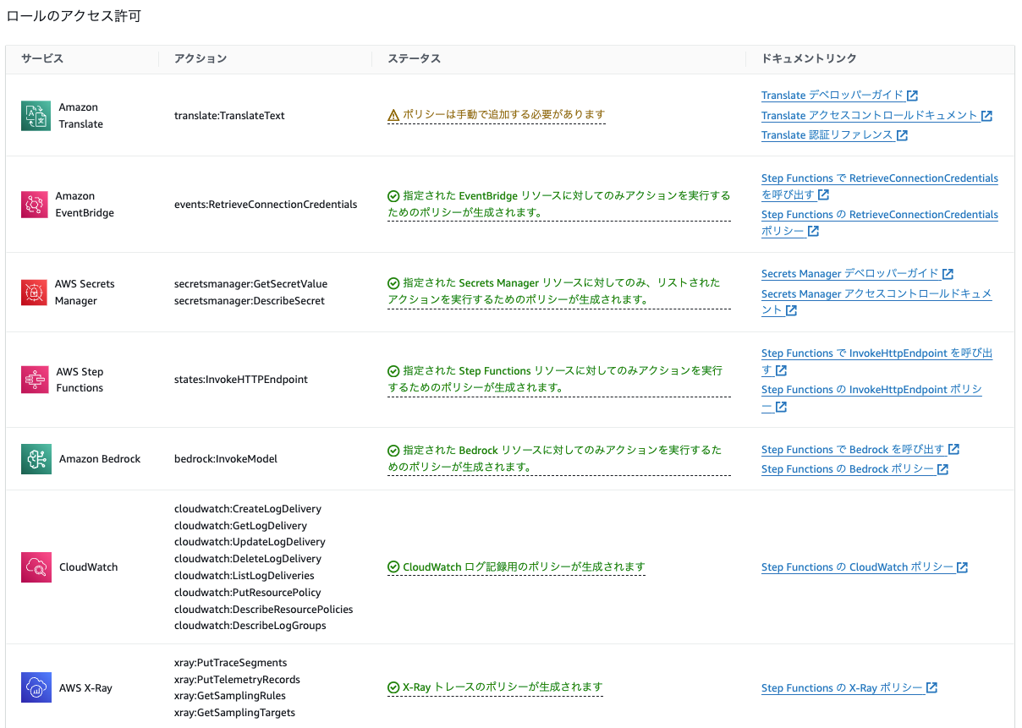
Task: Click the green check icon in the CloudWatch status
Action: pos(393,567)
